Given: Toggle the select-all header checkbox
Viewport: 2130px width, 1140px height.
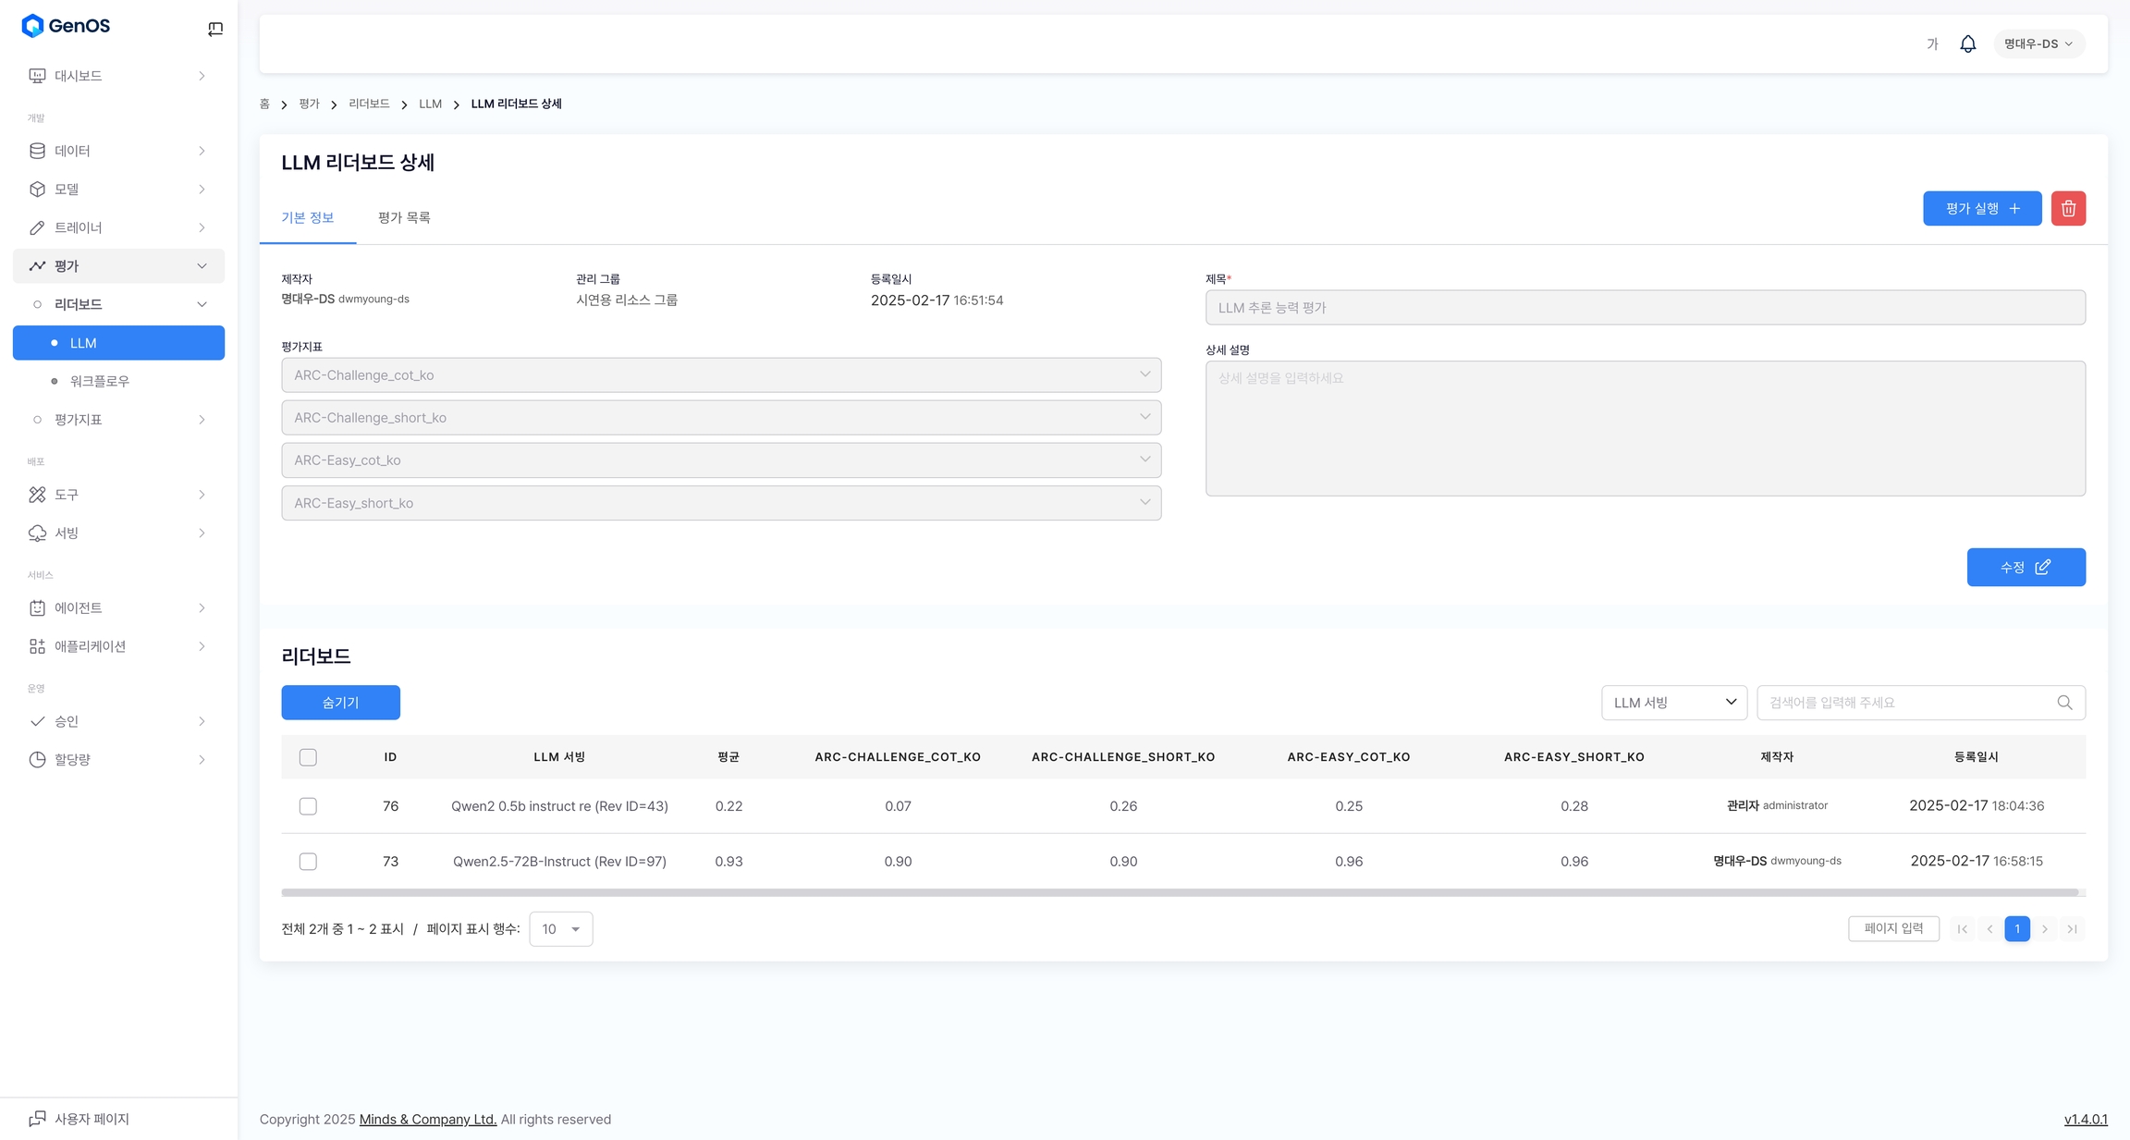Looking at the screenshot, I should pyautogui.click(x=308, y=757).
